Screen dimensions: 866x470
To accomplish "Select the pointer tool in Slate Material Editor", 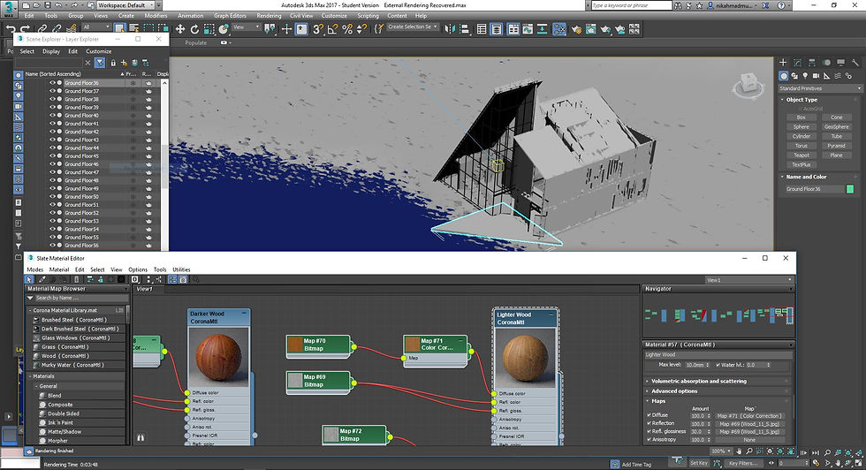I will pyautogui.click(x=30, y=279).
